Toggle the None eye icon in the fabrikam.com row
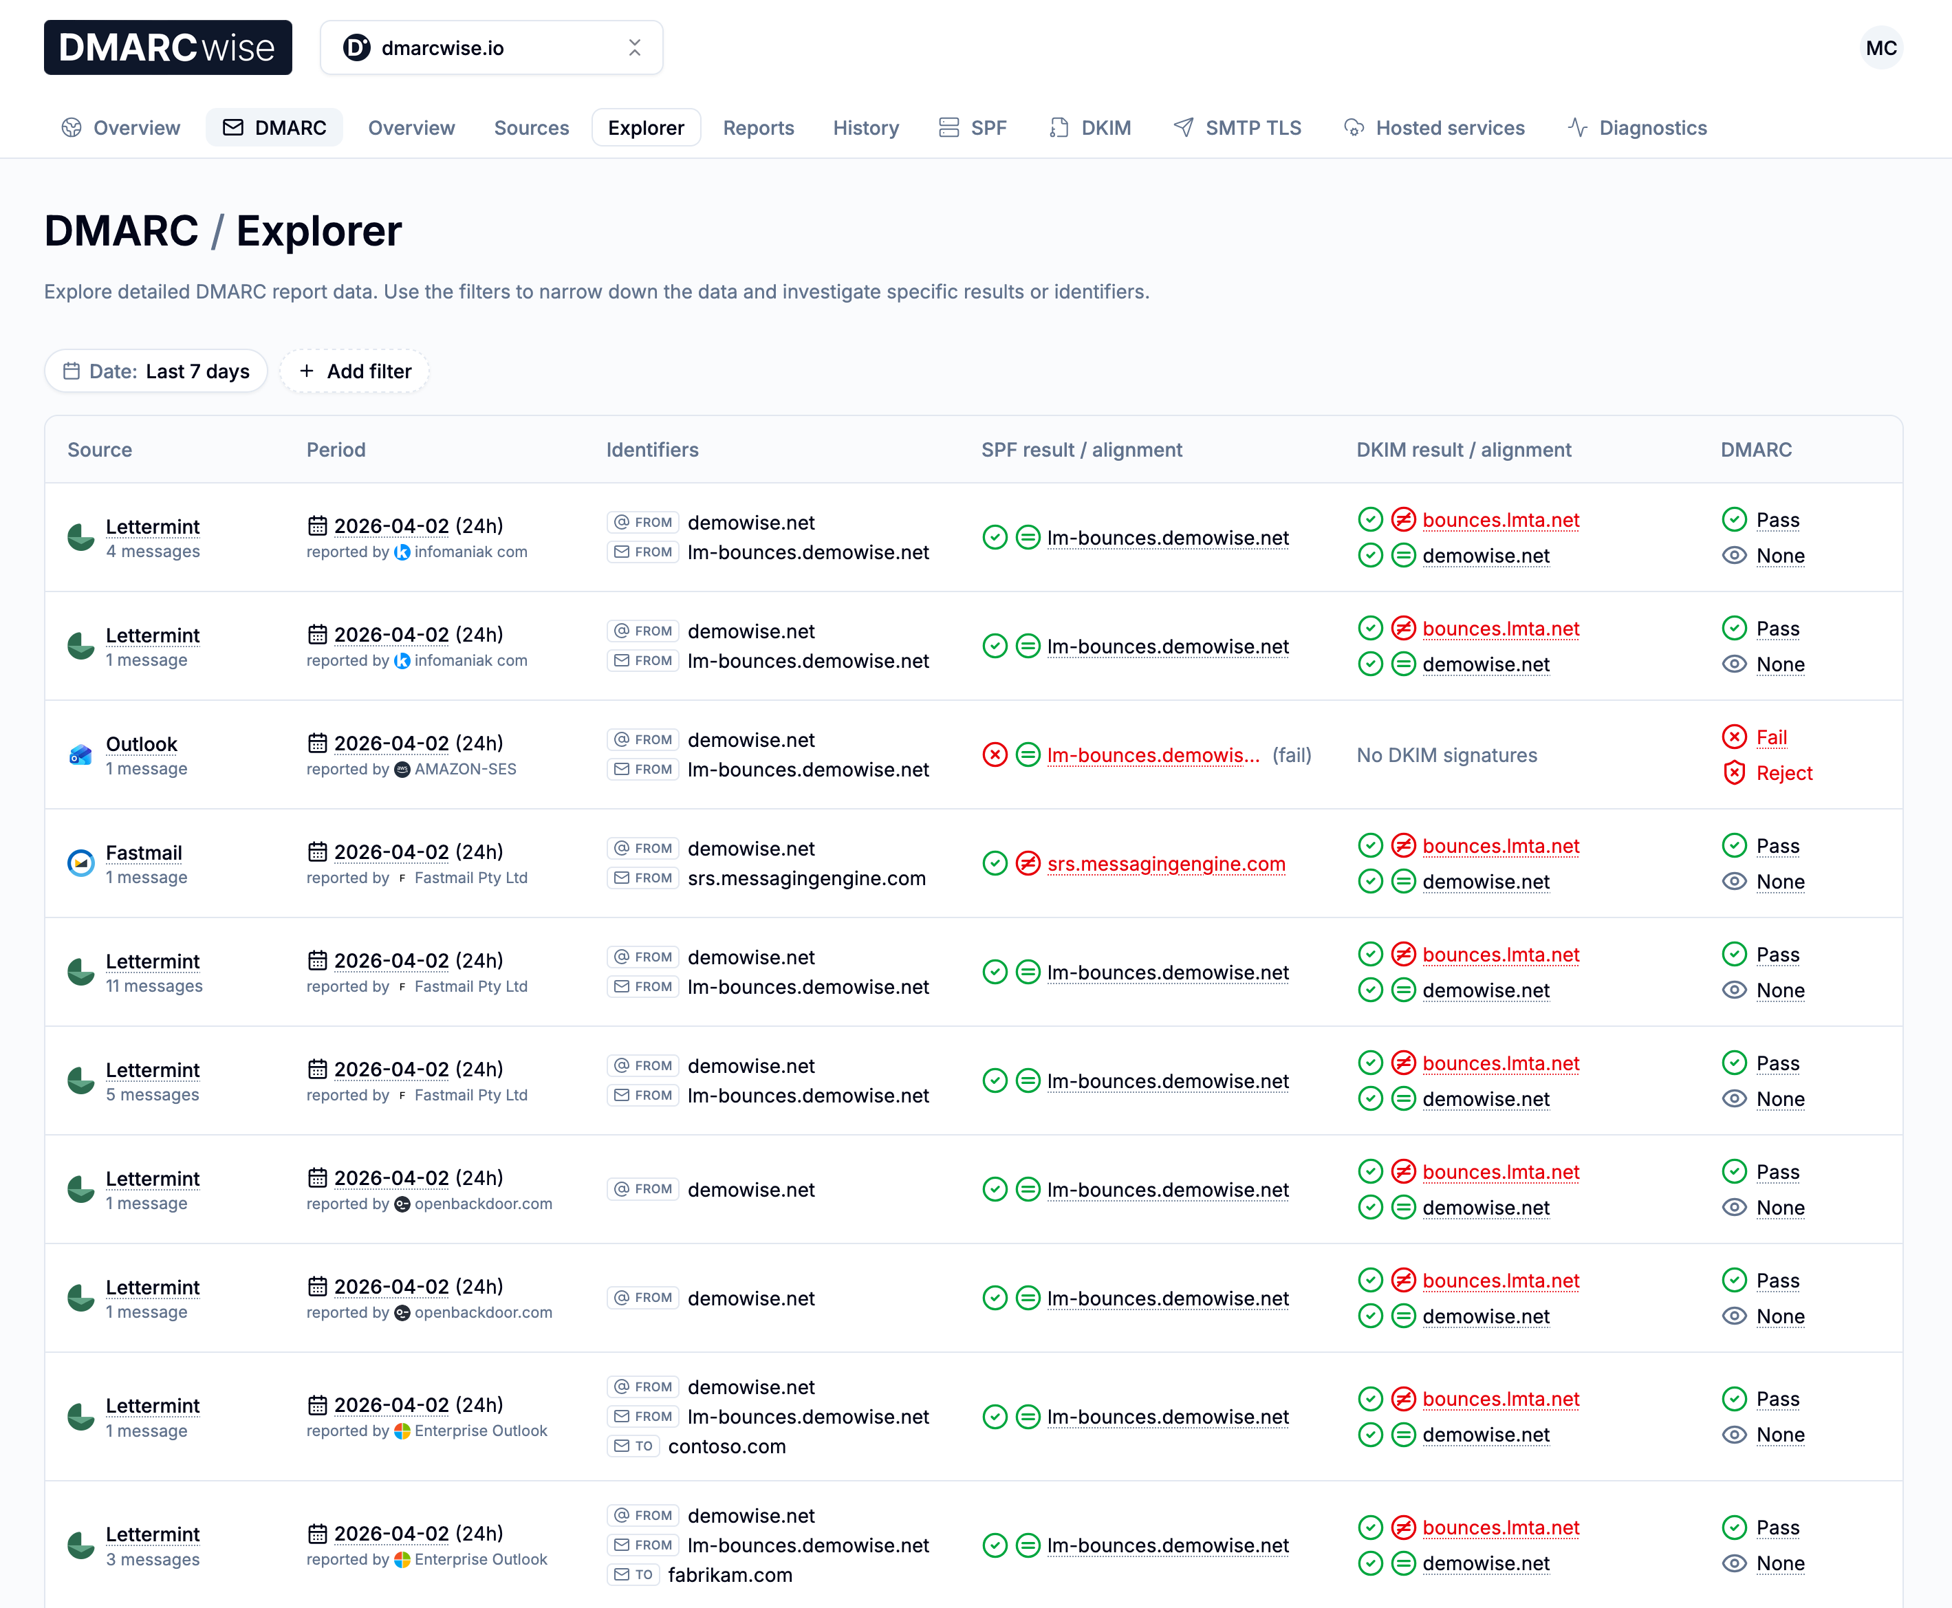Image resolution: width=1952 pixels, height=1608 pixels. 1734,1563
